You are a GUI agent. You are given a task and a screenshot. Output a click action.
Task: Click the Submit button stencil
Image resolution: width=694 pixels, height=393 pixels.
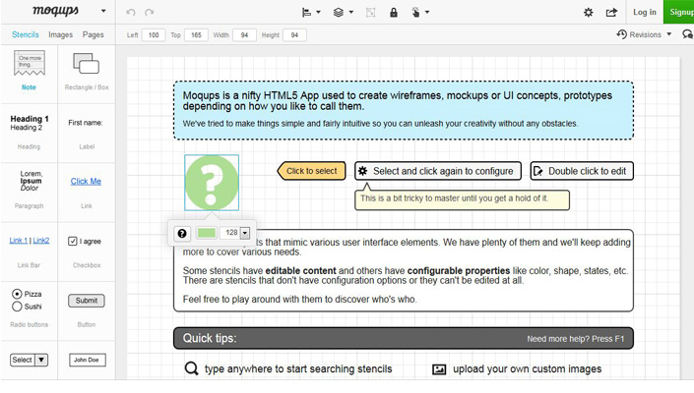tap(87, 301)
